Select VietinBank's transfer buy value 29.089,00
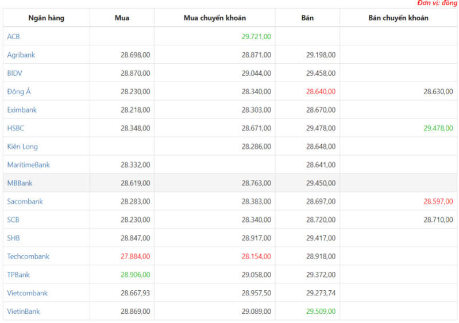 point(256,312)
